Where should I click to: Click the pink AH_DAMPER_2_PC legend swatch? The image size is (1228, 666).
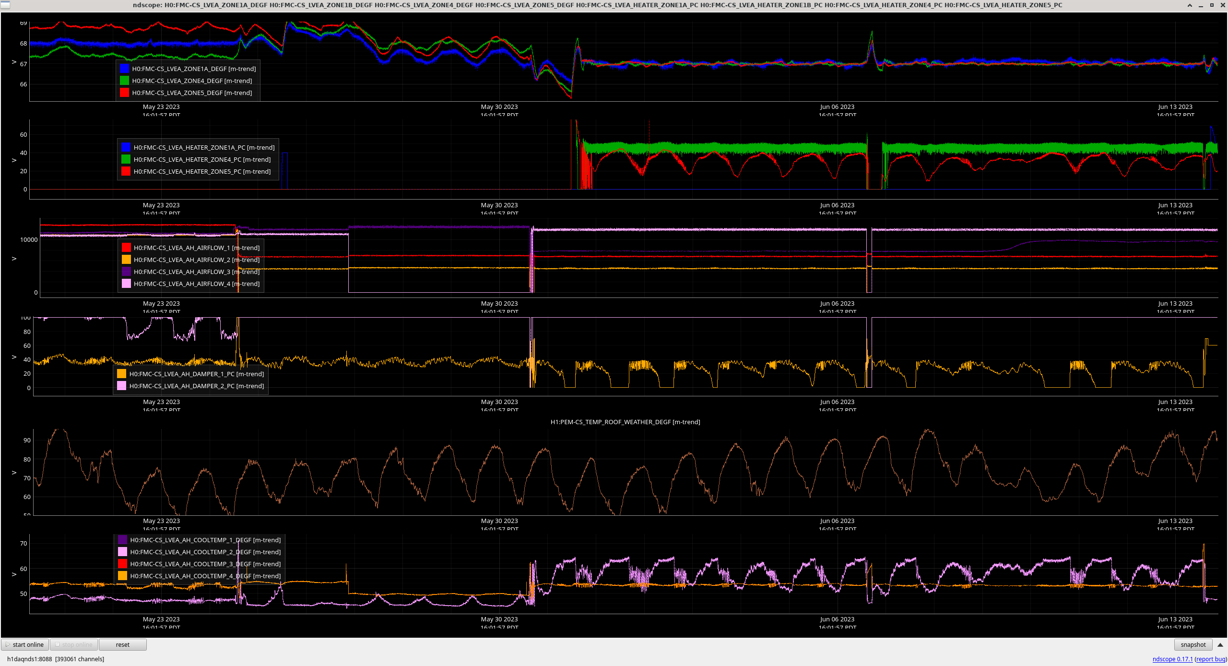click(121, 386)
